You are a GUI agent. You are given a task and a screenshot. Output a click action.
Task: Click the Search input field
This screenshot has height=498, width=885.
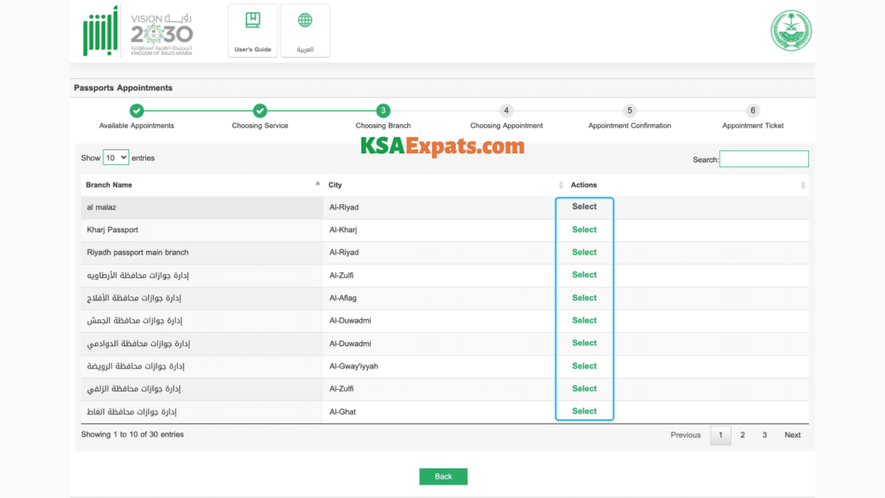pos(764,158)
